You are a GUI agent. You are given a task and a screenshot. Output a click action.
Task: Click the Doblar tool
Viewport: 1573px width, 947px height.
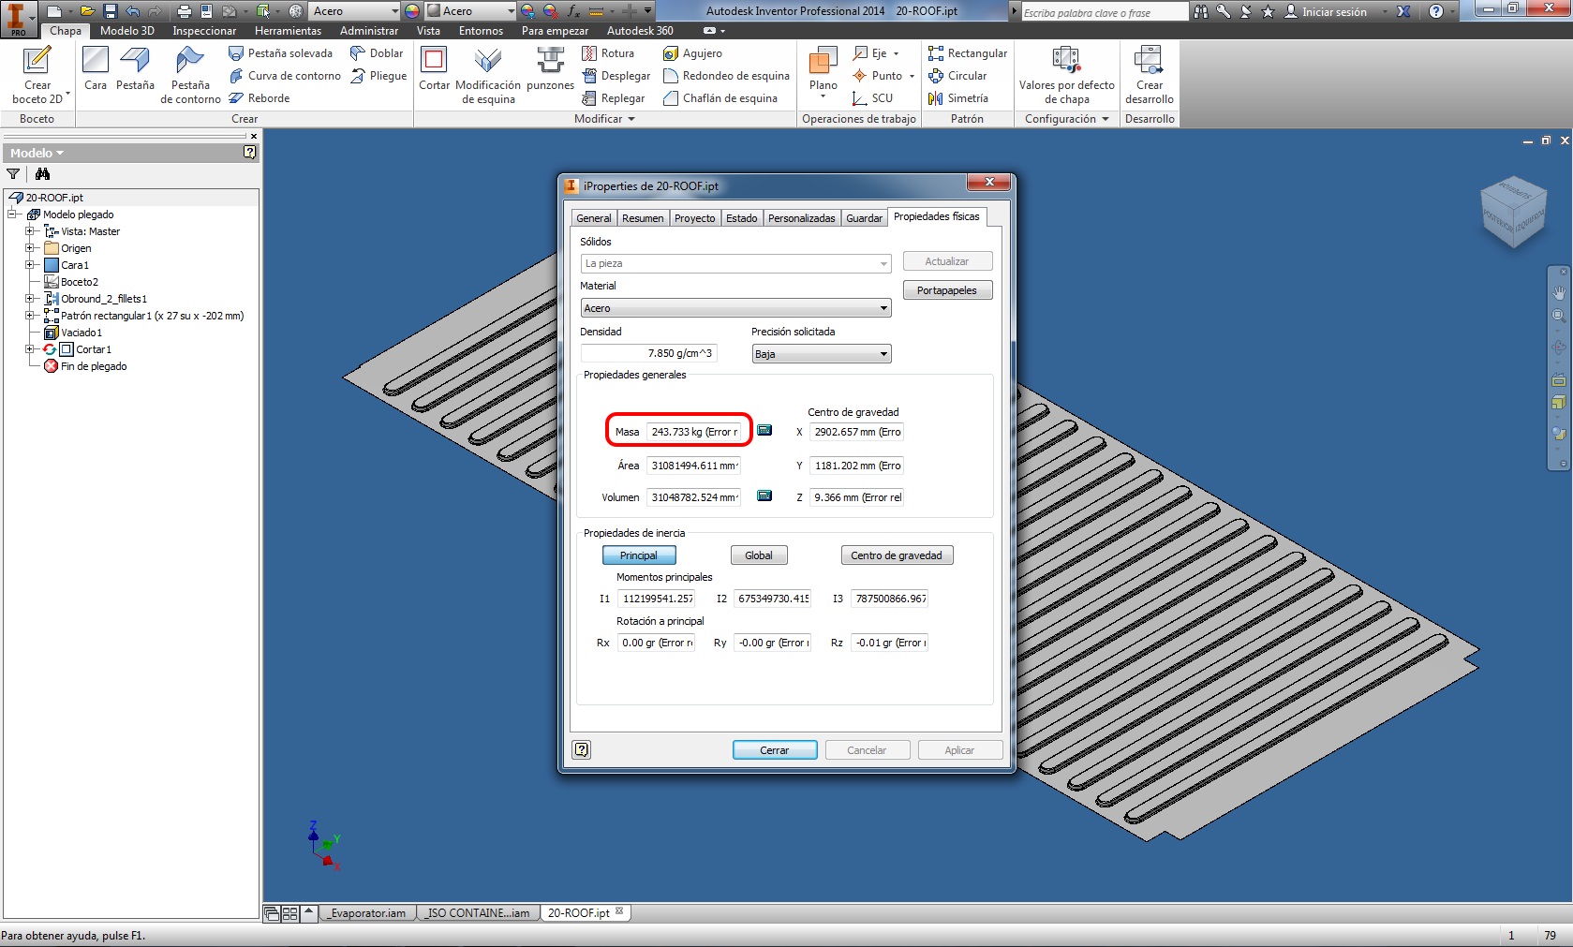(377, 53)
